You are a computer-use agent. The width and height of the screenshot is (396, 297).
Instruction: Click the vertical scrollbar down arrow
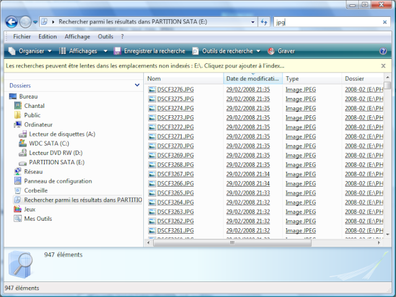tap(387, 235)
